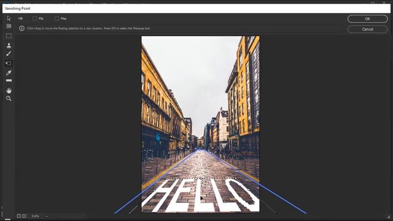Select the Brush tool
Image resolution: width=393 pixels, height=221 pixels.
(x=9, y=53)
